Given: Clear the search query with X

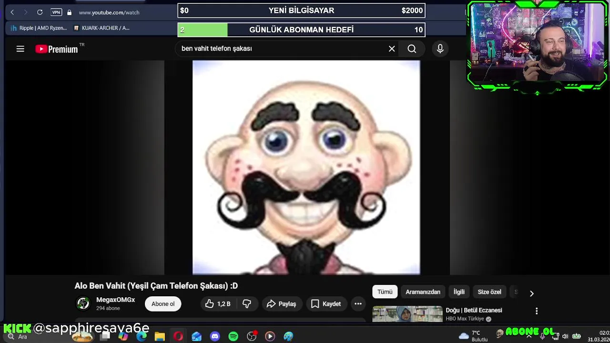Looking at the screenshot, I should tap(392, 49).
